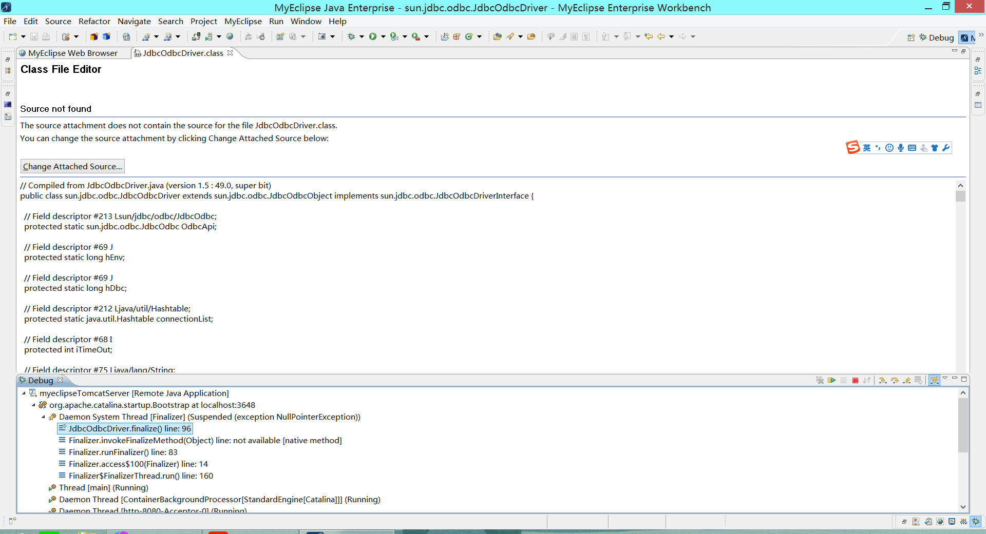Open the MyEclipse menu
Screen dimensions: 986x534
tap(243, 21)
